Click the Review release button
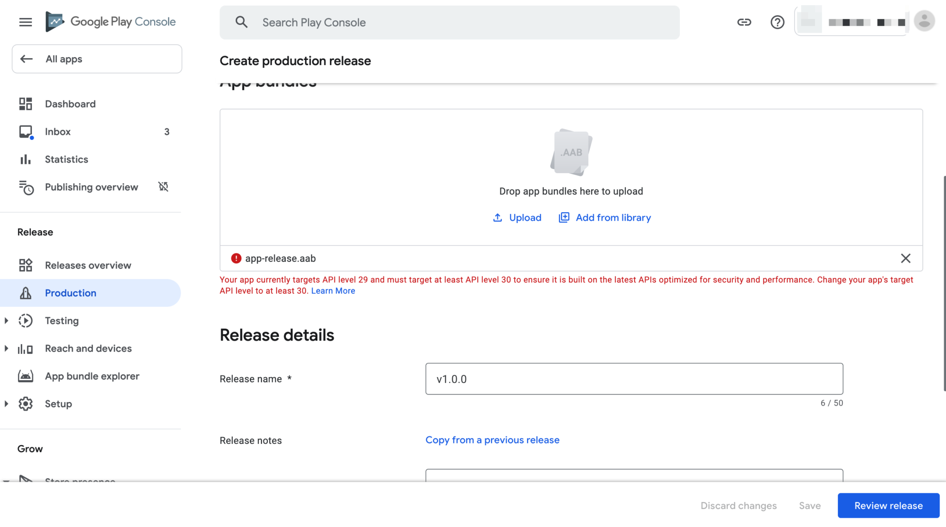This screenshot has width=946, height=527. 888,505
